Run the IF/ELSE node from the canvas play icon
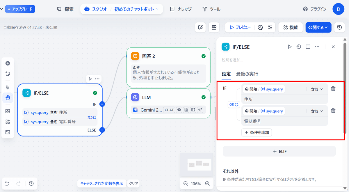 pyautogui.click(x=90, y=79)
